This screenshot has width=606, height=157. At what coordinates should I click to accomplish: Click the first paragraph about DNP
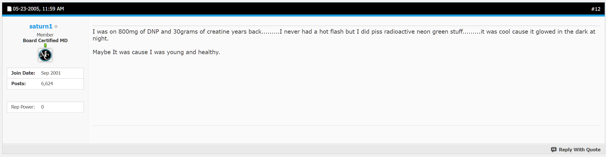tap(344, 35)
